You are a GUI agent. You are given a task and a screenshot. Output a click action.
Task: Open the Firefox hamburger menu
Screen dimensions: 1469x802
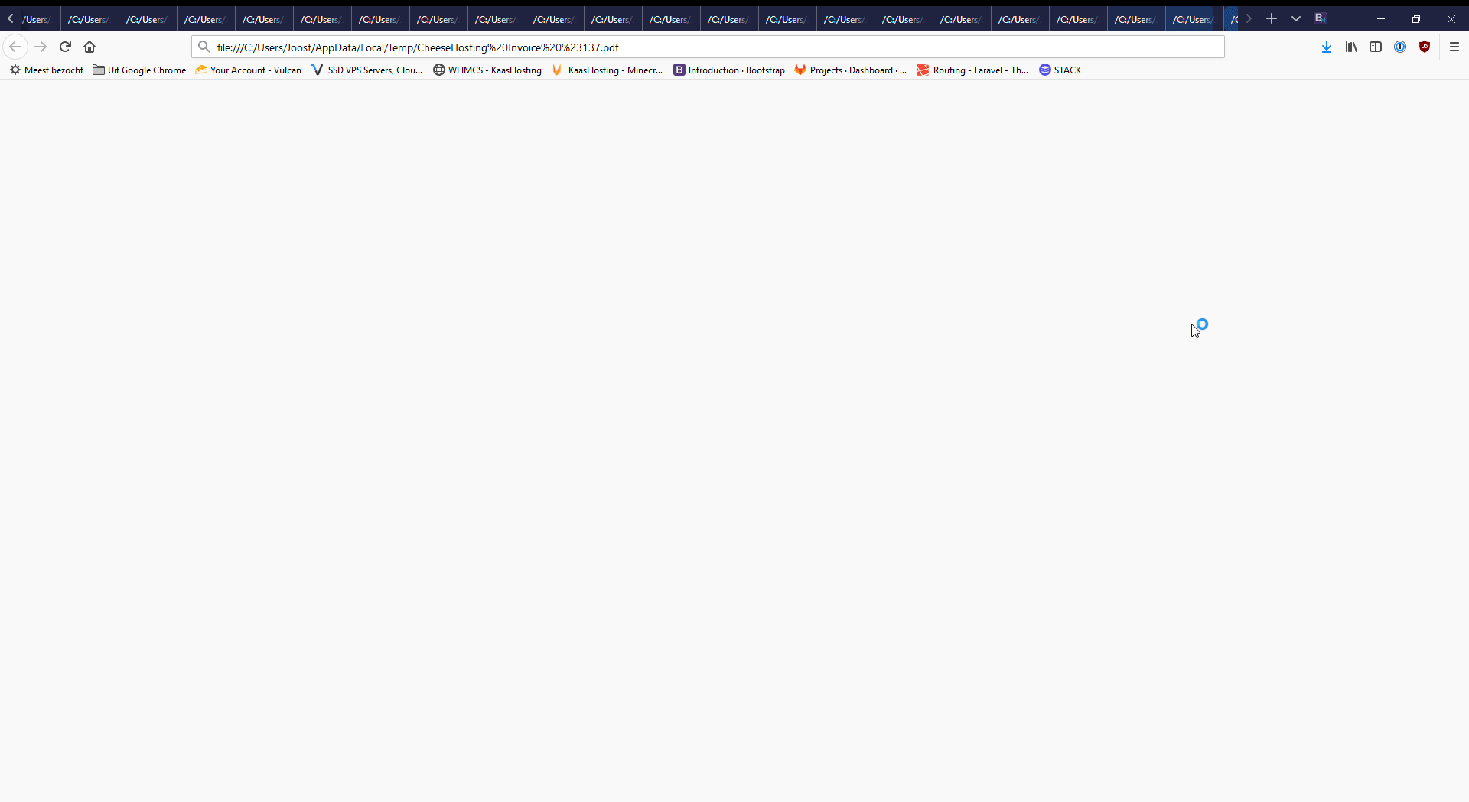(x=1454, y=47)
